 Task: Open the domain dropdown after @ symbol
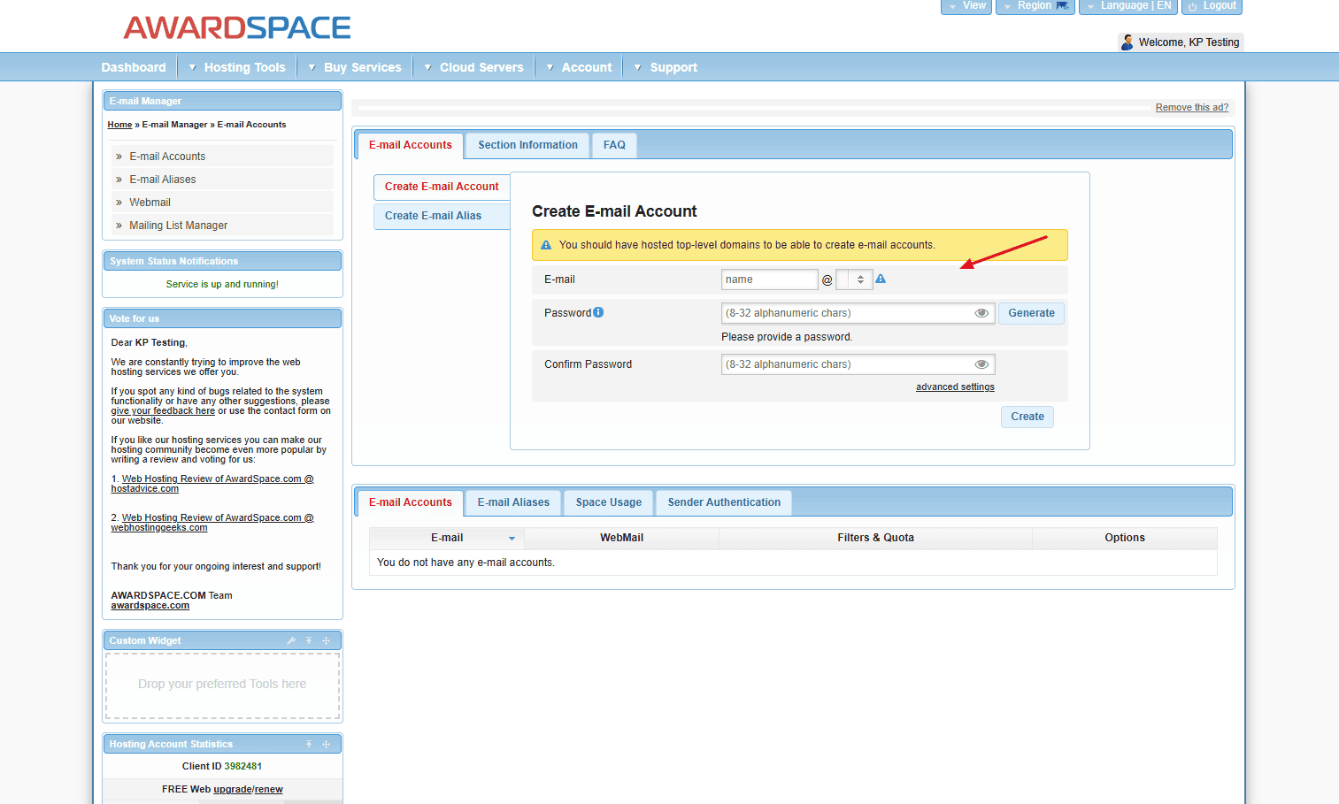point(855,279)
